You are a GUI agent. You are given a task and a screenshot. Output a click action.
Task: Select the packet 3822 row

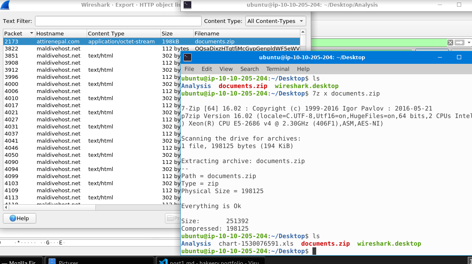151,48
